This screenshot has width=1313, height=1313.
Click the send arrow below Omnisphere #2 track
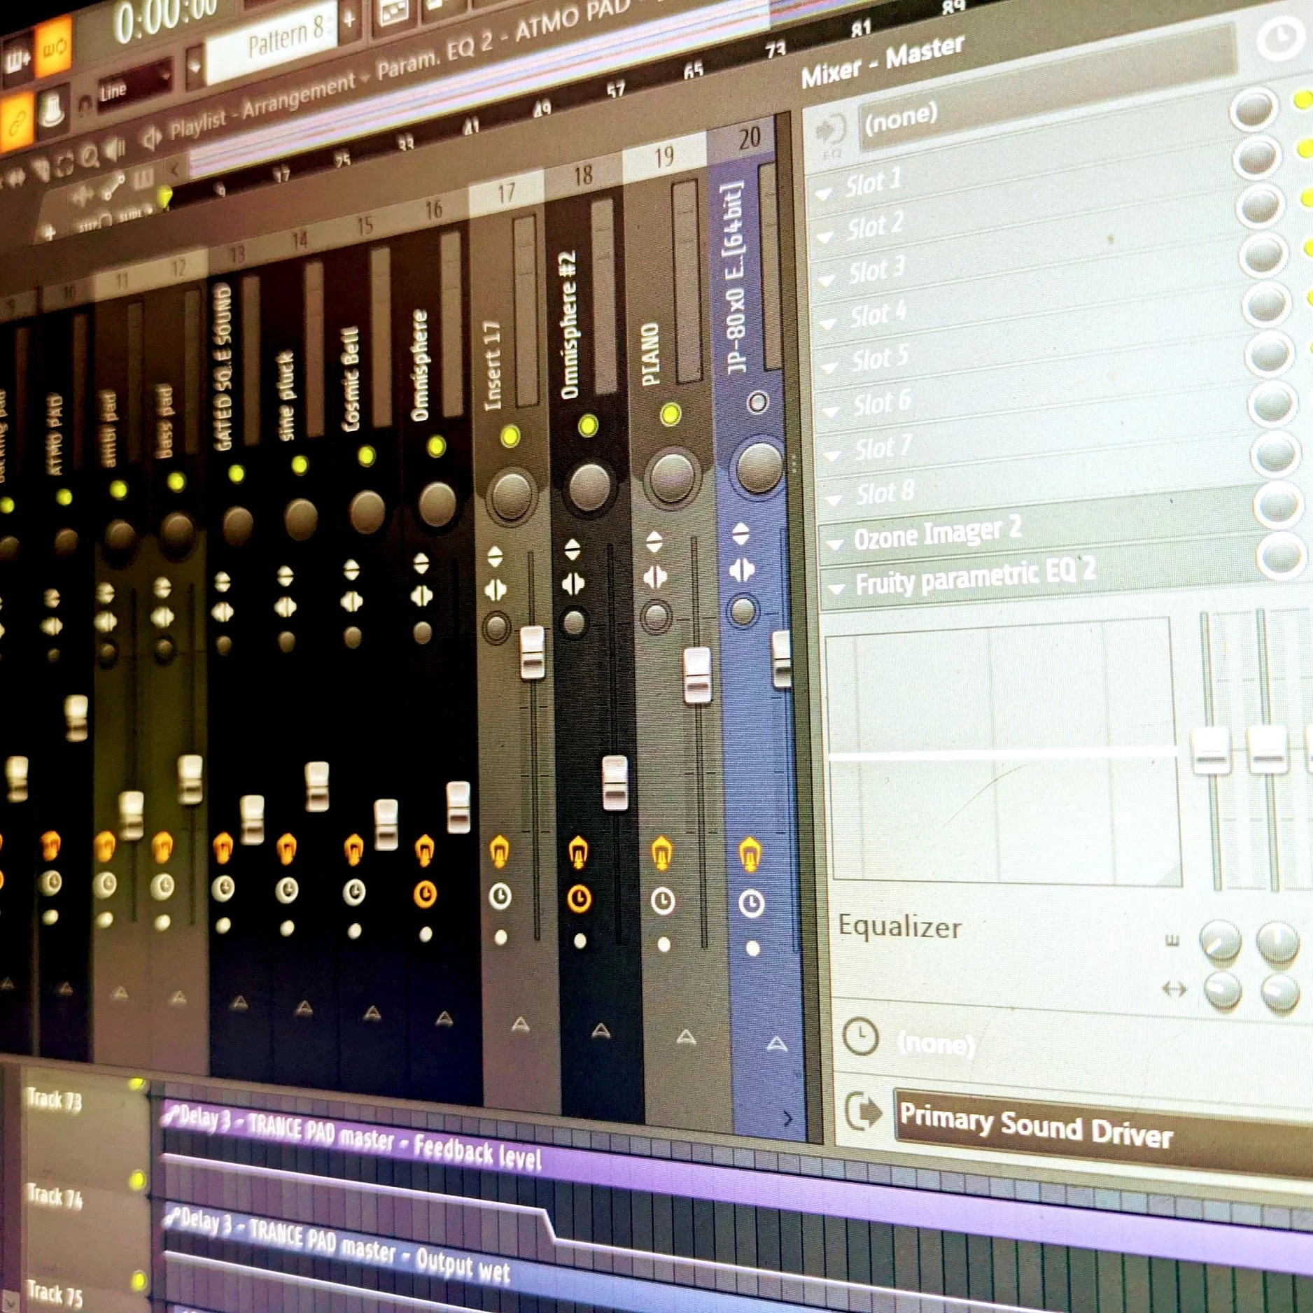pyautogui.click(x=601, y=1030)
